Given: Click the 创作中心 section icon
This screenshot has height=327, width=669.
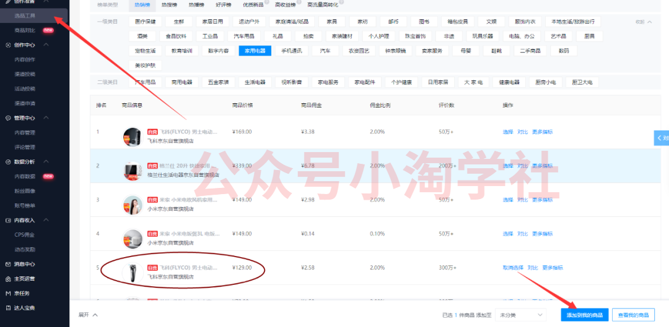Looking at the screenshot, I should (x=8, y=45).
